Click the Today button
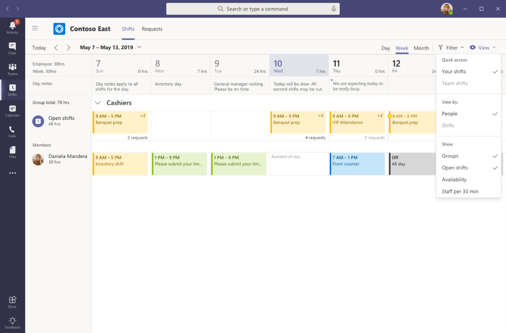The width and height of the screenshot is (506, 333). [39, 48]
